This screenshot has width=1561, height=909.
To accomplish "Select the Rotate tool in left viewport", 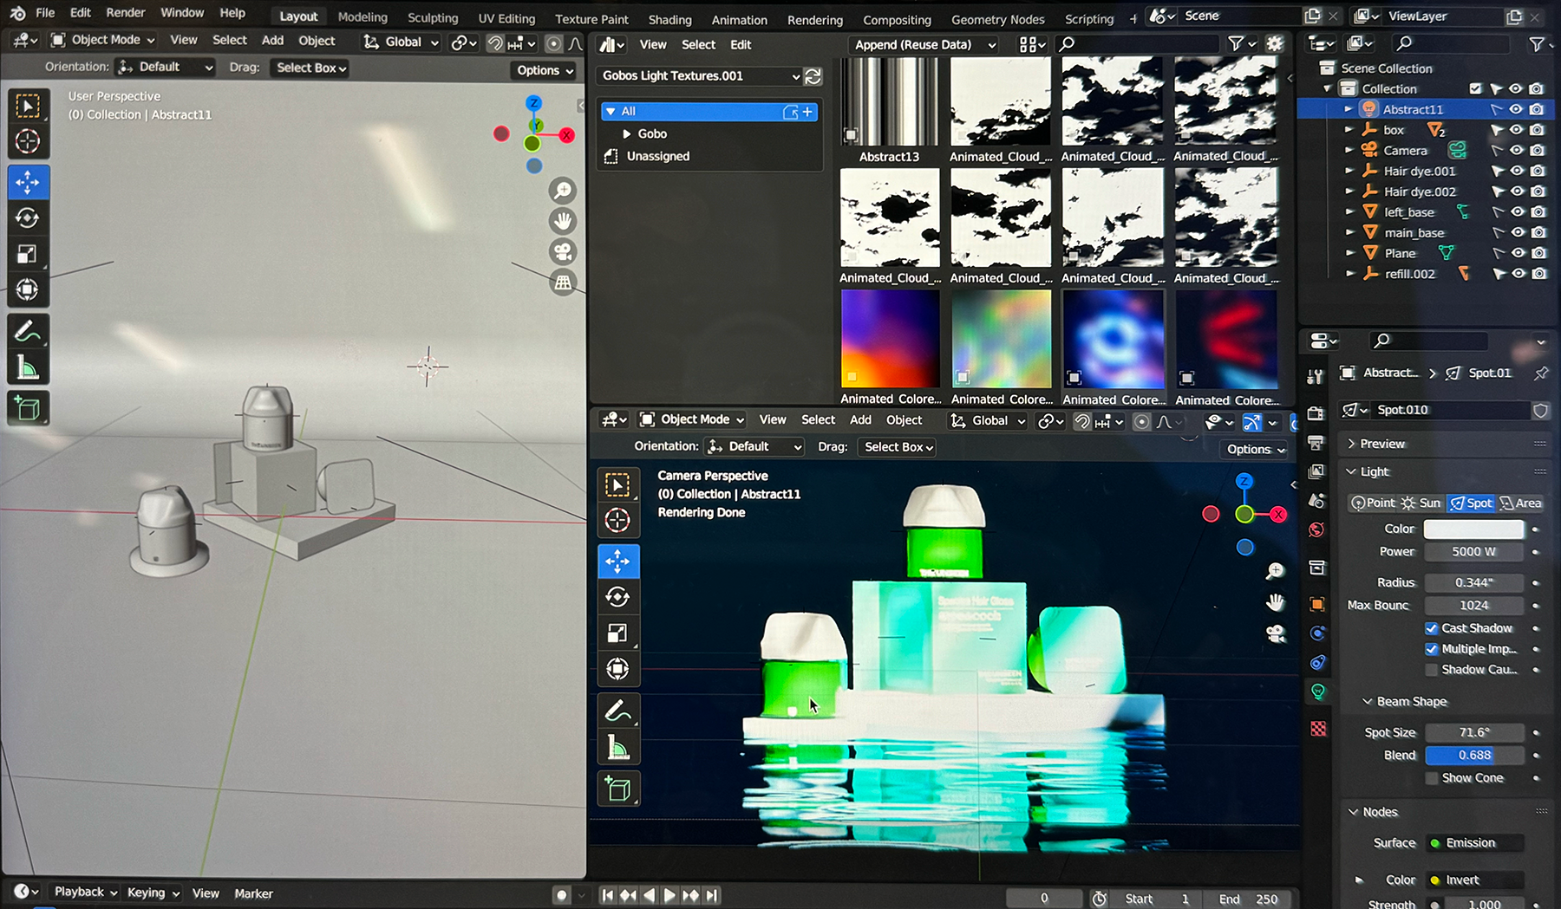I will 28,218.
